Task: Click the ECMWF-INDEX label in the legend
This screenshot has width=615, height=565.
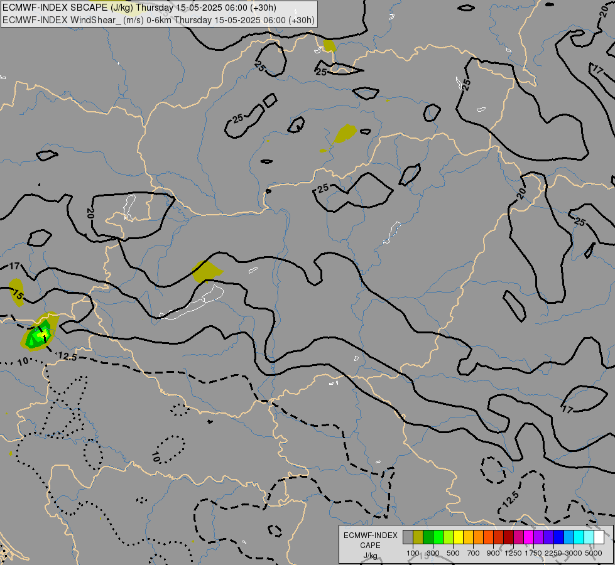Action: click(370, 535)
